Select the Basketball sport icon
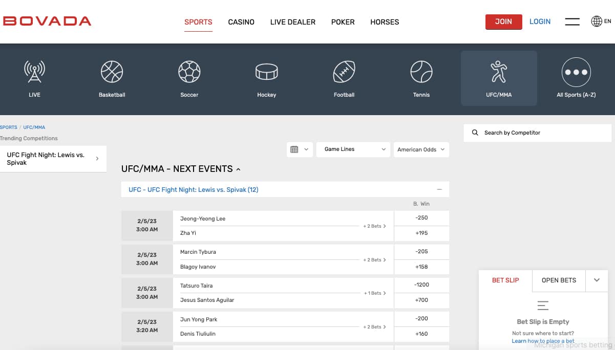The height and width of the screenshot is (350, 615). click(112, 72)
